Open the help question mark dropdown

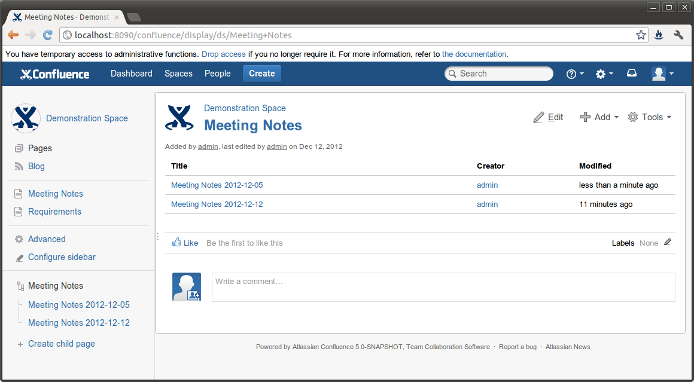[x=575, y=74]
